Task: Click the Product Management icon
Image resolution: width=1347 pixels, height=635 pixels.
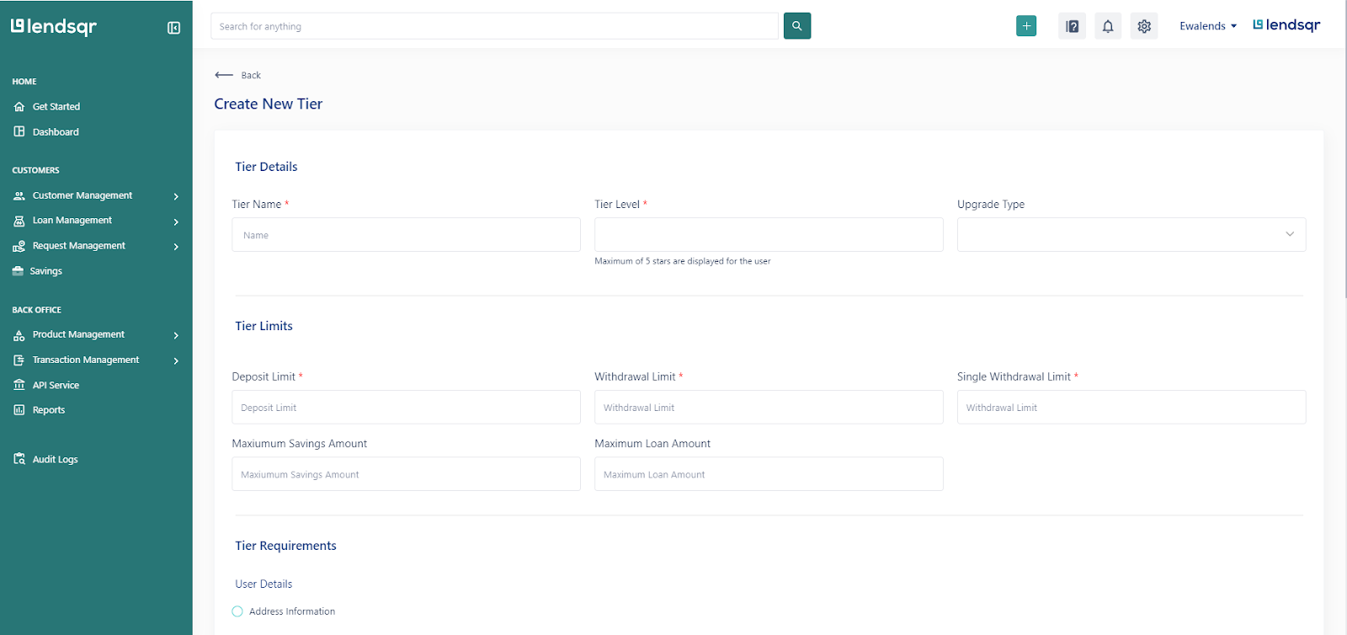Action: click(x=19, y=335)
